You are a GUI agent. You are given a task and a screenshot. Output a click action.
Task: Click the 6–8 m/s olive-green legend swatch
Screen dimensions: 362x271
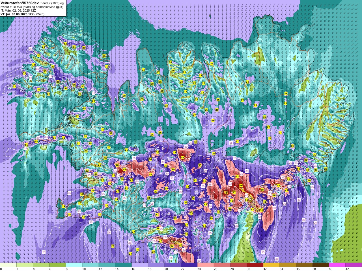(58, 265)
